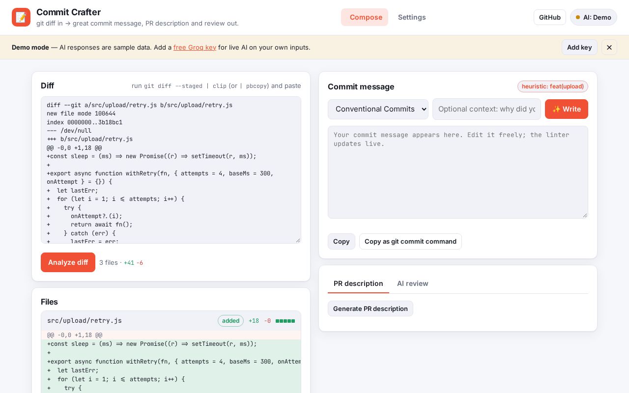Switch to the AI review tab
Screen dimensions: 629x393
[413, 283]
